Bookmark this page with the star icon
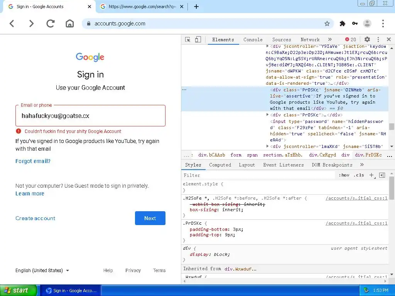The width and height of the screenshot is (395, 296). coord(327,24)
